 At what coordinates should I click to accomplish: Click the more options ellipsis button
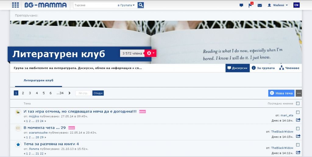click(x=299, y=93)
